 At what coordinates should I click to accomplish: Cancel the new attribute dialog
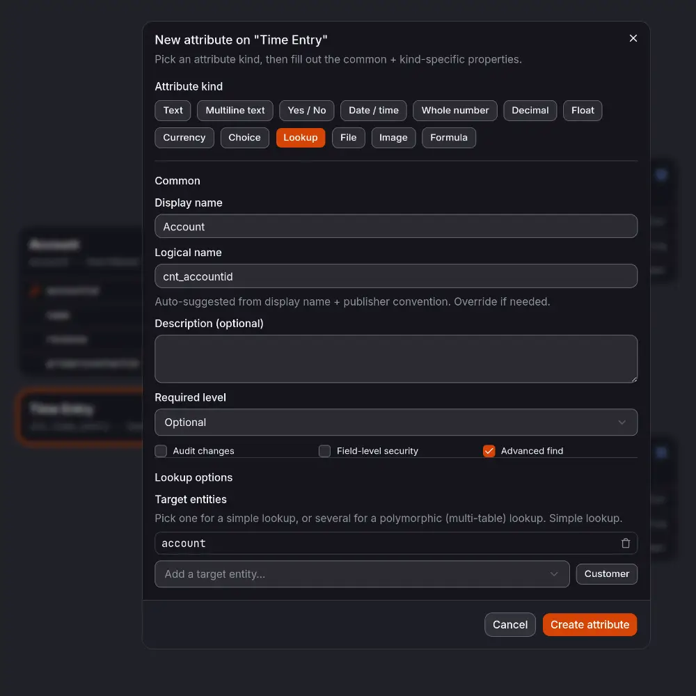[510, 624]
